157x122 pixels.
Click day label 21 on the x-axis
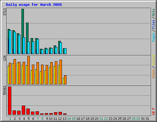[x=101, y=119]
